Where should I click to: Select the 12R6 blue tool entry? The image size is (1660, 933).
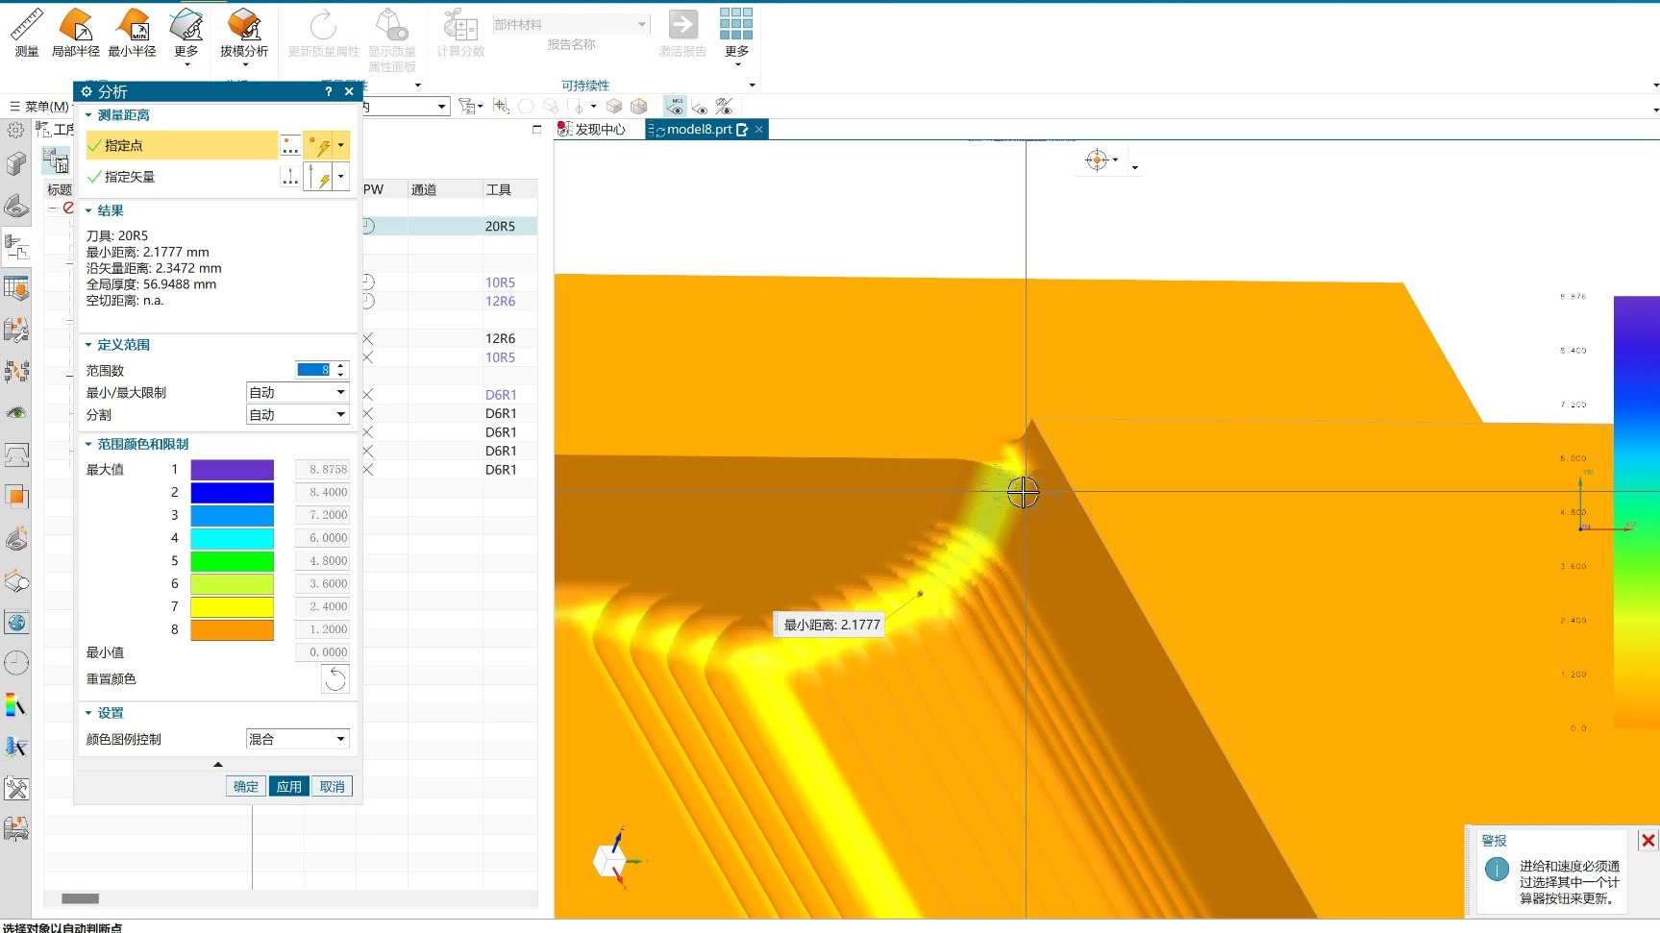tap(500, 302)
